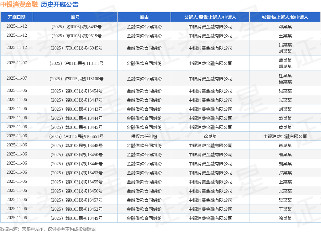Click the 案由 column header

(x=144, y=17)
